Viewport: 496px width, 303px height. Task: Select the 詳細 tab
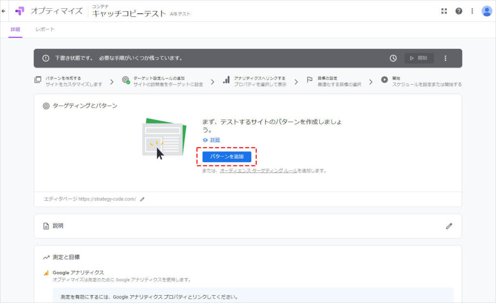click(x=15, y=30)
